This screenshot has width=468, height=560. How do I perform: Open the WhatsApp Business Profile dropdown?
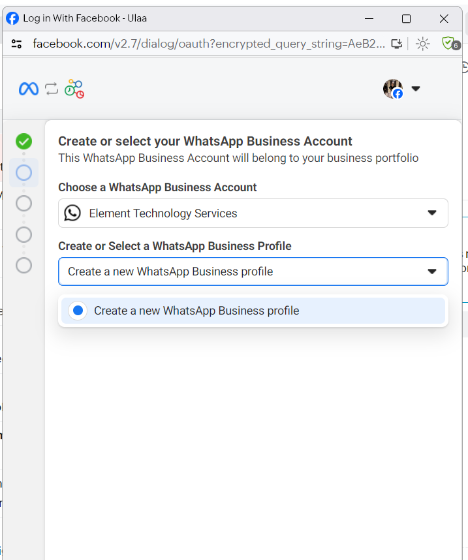coord(253,272)
